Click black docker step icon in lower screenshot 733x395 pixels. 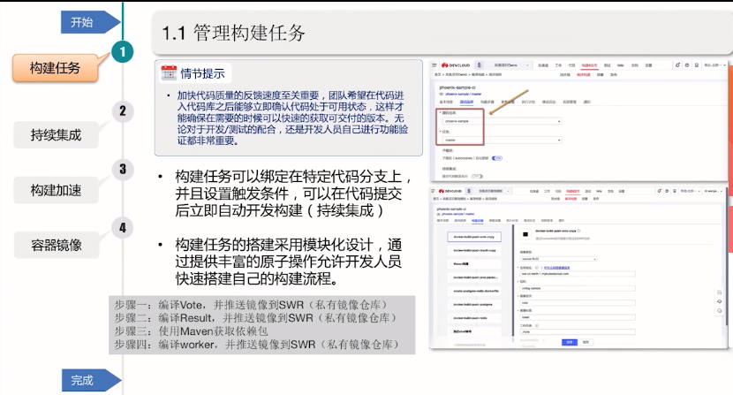pyautogui.click(x=525, y=234)
